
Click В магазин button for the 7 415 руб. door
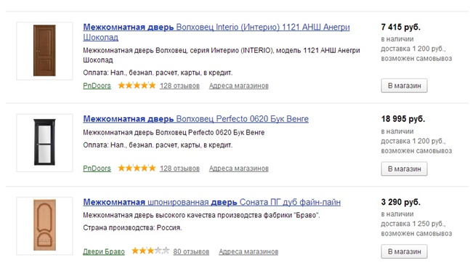(x=404, y=86)
